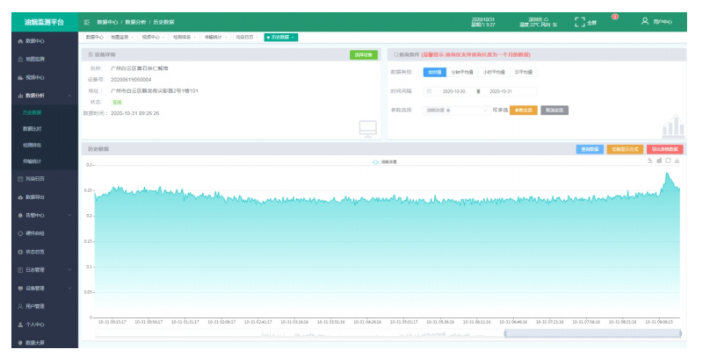
Task: Click the 全屏 fullscreen icon
Action: tap(580, 20)
